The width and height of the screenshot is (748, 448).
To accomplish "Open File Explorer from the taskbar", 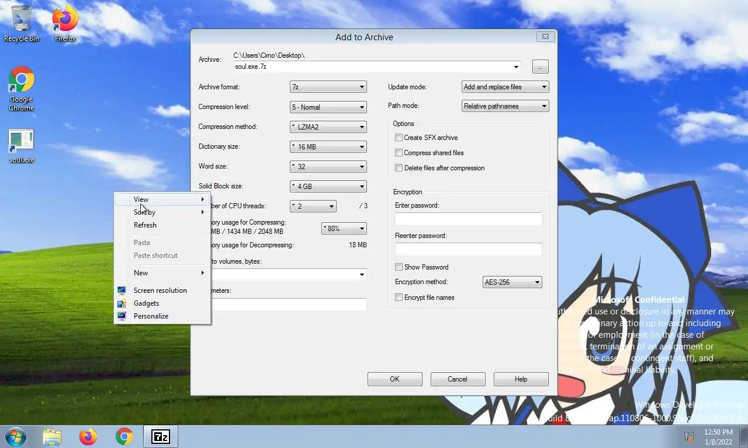I will pos(52,436).
